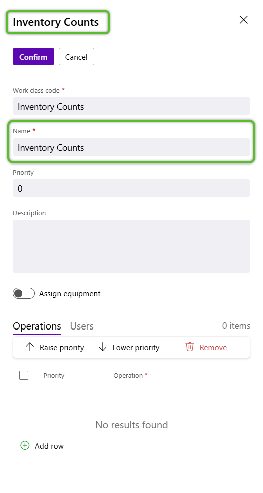This screenshot has width=263, height=493.
Task: Switch to the Users tab
Action: [82, 326]
